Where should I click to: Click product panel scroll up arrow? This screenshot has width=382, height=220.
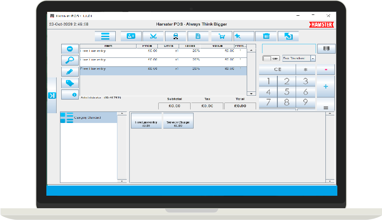(330, 114)
